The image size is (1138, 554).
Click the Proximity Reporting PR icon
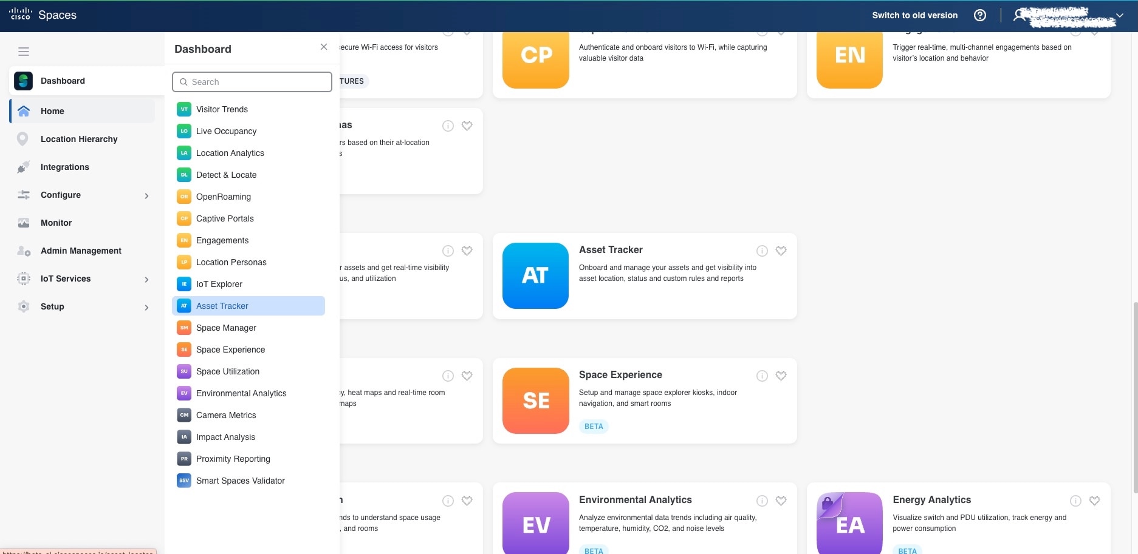point(184,459)
